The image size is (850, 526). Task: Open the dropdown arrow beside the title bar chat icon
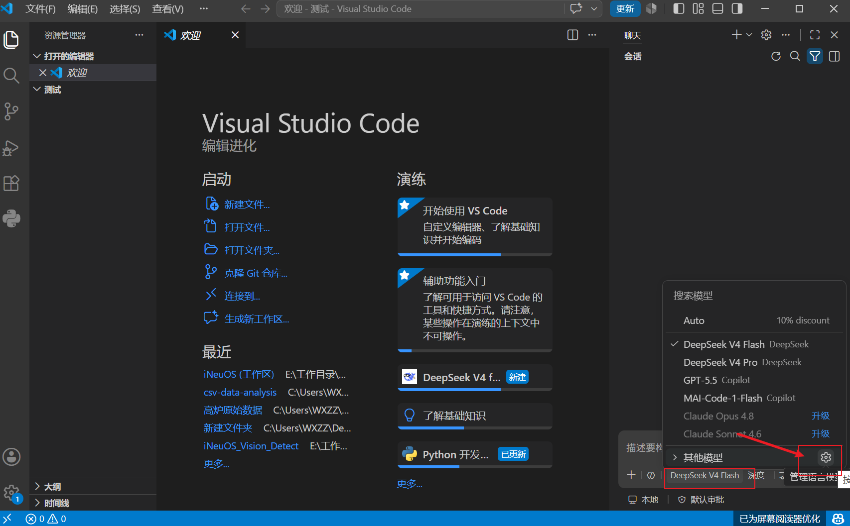click(x=594, y=8)
